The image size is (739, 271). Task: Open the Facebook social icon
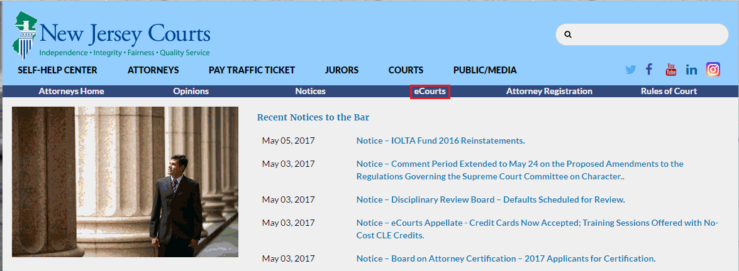coord(649,69)
